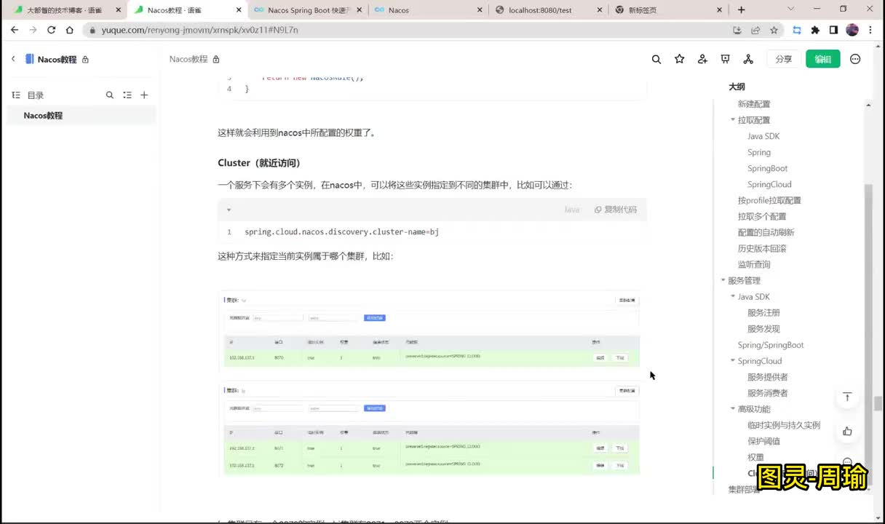Collapse the code block using its arrow
Viewport: 885px width, 524px height.
pyautogui.click(x=229, y=210)
